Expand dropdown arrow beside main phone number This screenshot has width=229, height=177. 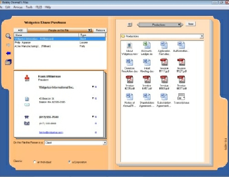pos(93,116)
